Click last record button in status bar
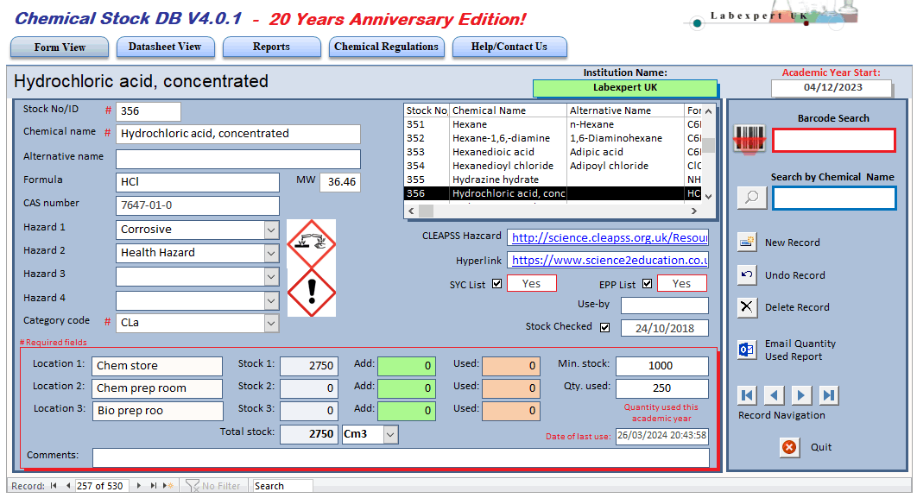917x498 pixels. (x=153, y=486)
